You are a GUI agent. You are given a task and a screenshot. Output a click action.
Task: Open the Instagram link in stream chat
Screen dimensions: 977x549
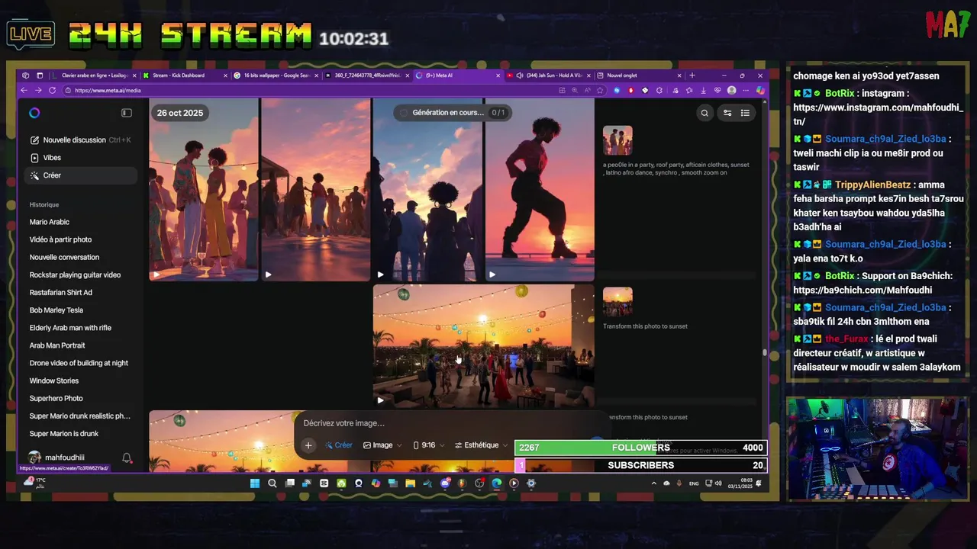coord(878,114)
